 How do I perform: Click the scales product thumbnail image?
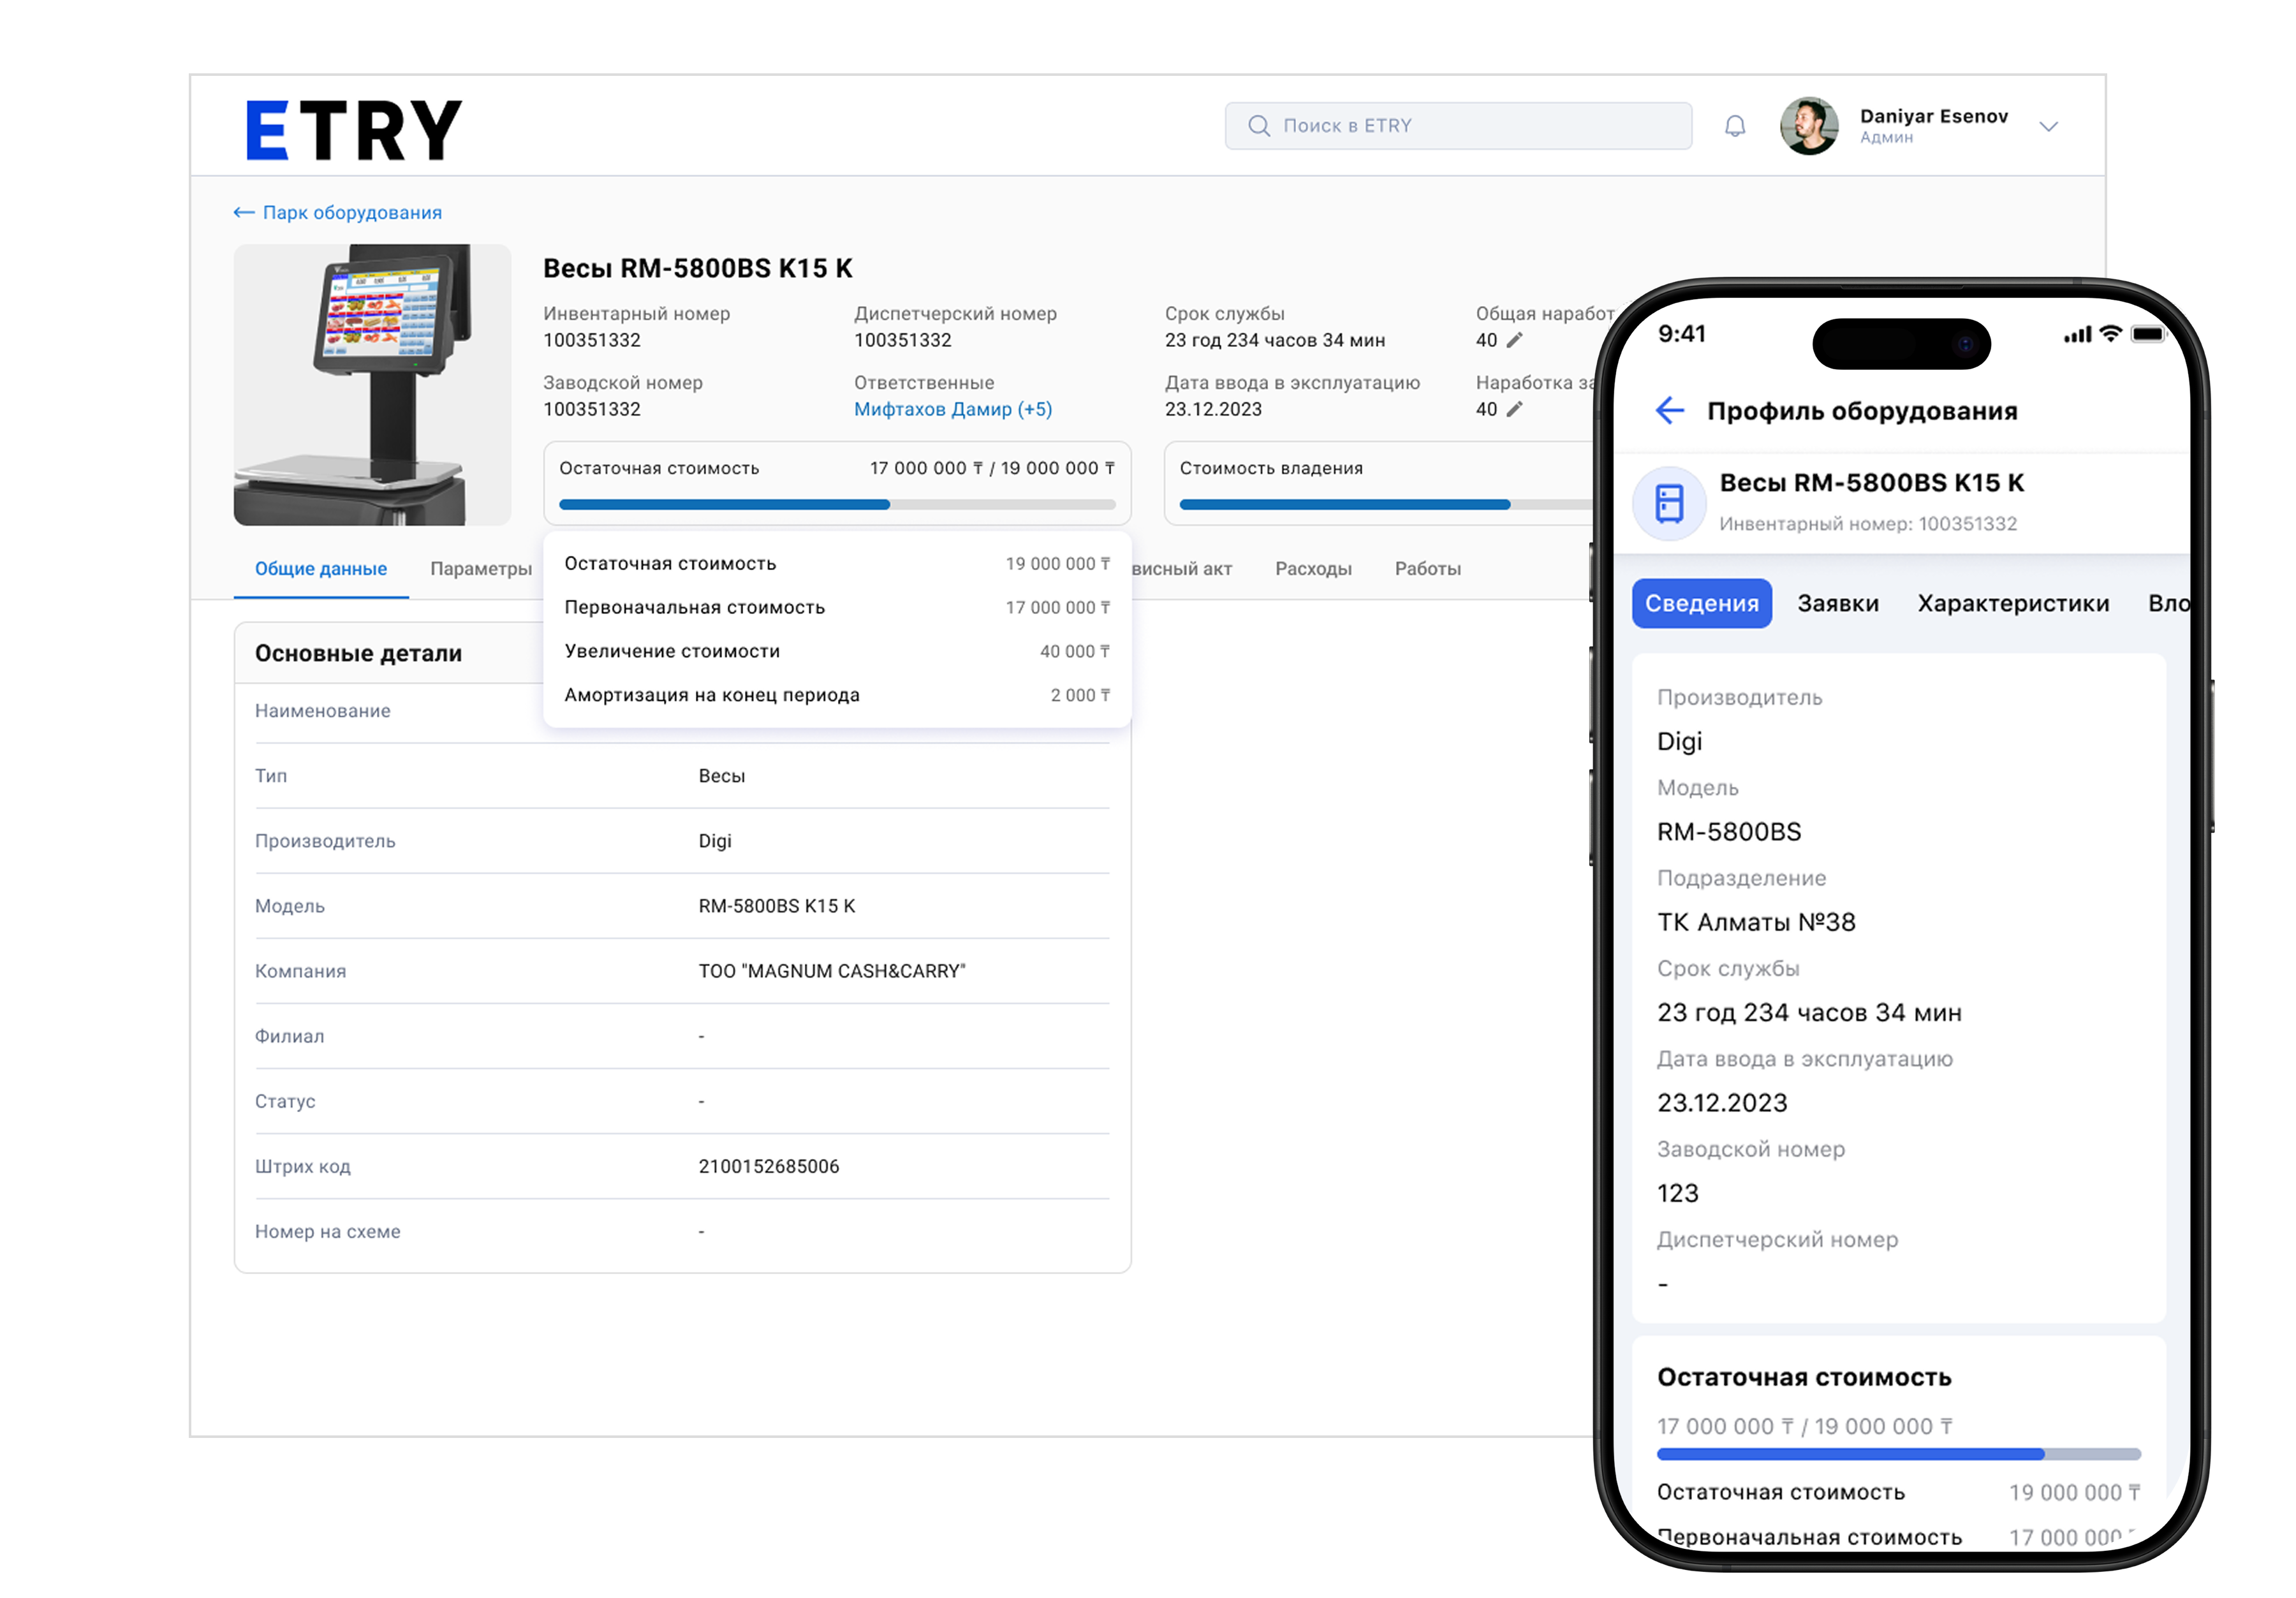point(372,385)
